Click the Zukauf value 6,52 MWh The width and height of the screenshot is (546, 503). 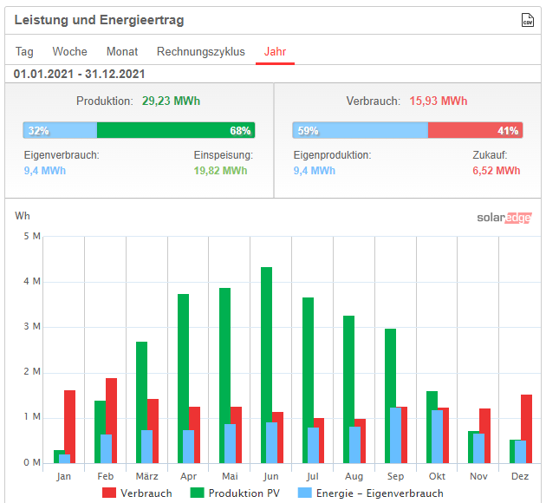[x=497, y=171]
